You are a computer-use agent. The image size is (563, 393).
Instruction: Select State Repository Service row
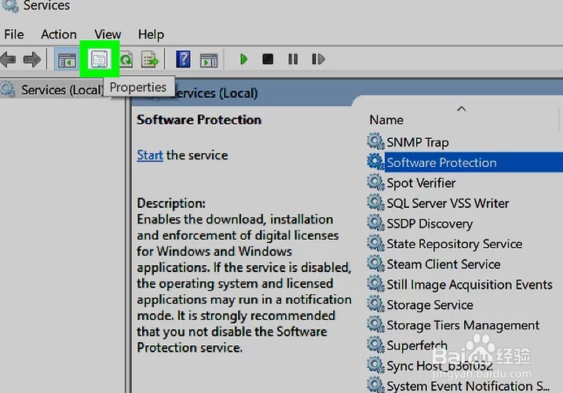pos(454,244)
